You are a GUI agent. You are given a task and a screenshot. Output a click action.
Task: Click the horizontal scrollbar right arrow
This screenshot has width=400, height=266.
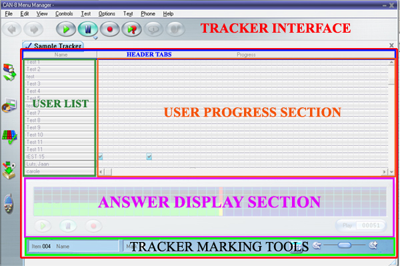coord(385,172)
